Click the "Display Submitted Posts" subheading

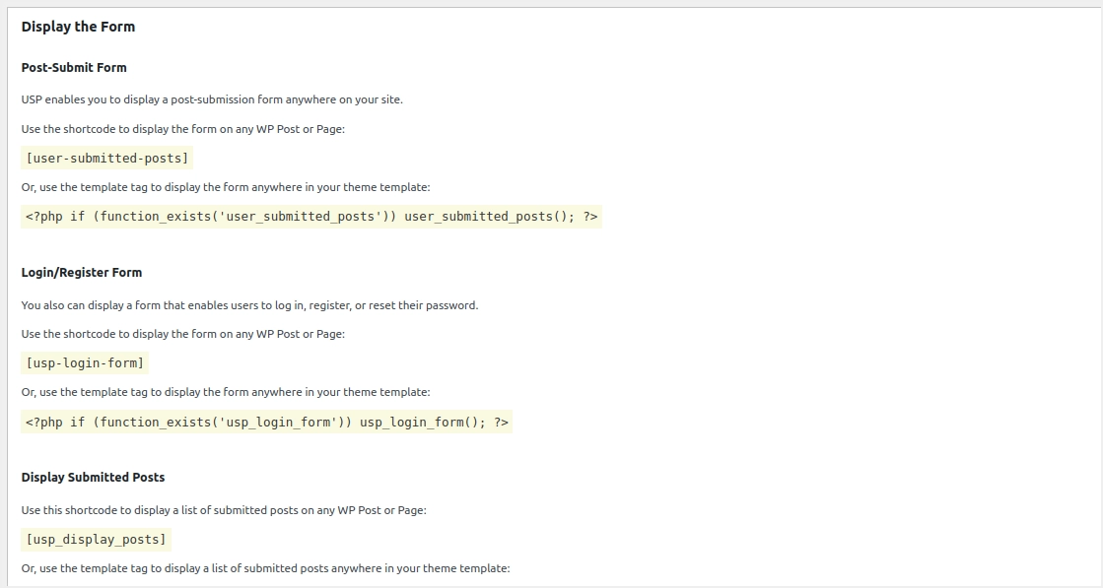93,478
